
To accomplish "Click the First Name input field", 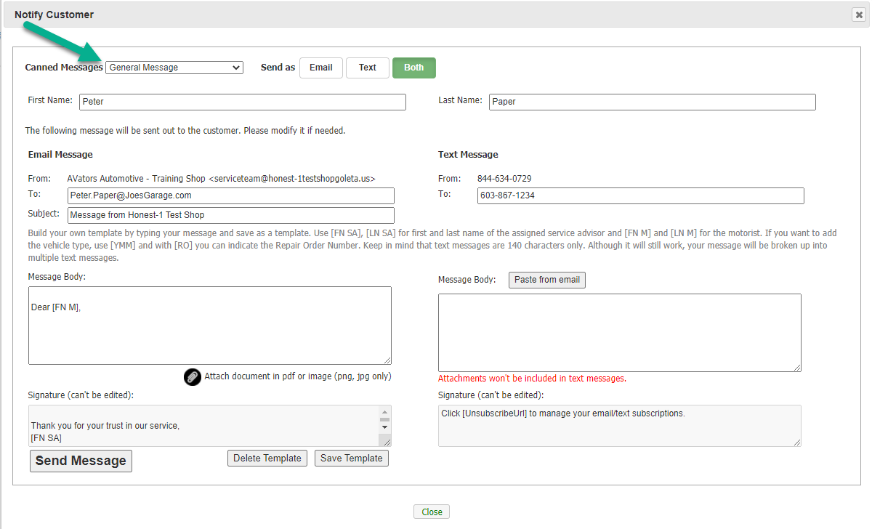I will (x=243, y=102).
